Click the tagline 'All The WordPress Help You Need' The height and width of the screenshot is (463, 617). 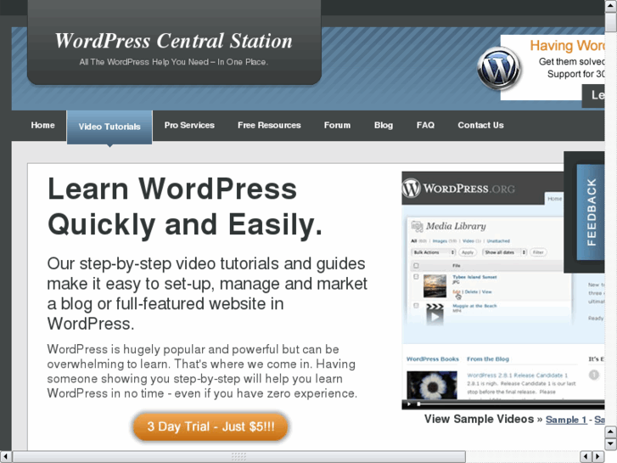173,62
